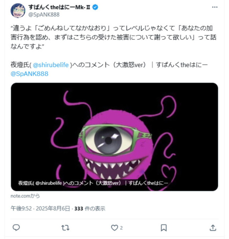Screen dimensions: 229x239
Task: Open the share upload icon
Action: 213,228
